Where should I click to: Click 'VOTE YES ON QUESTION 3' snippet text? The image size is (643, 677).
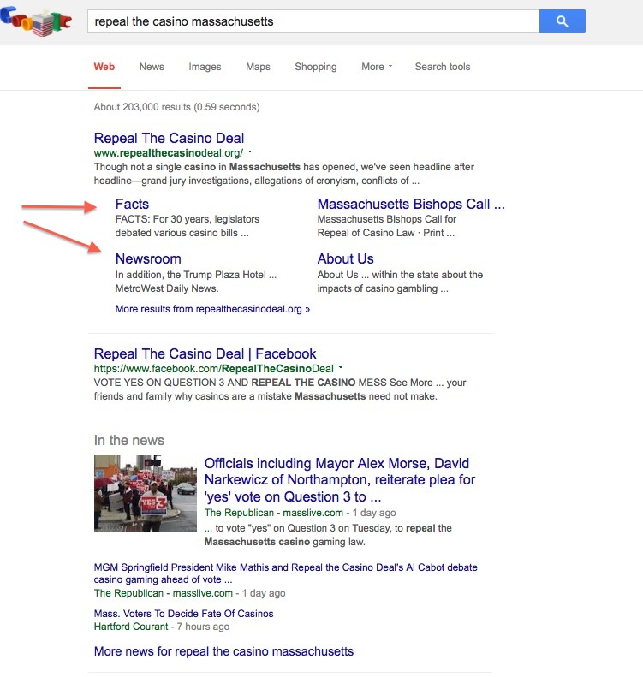280,389
